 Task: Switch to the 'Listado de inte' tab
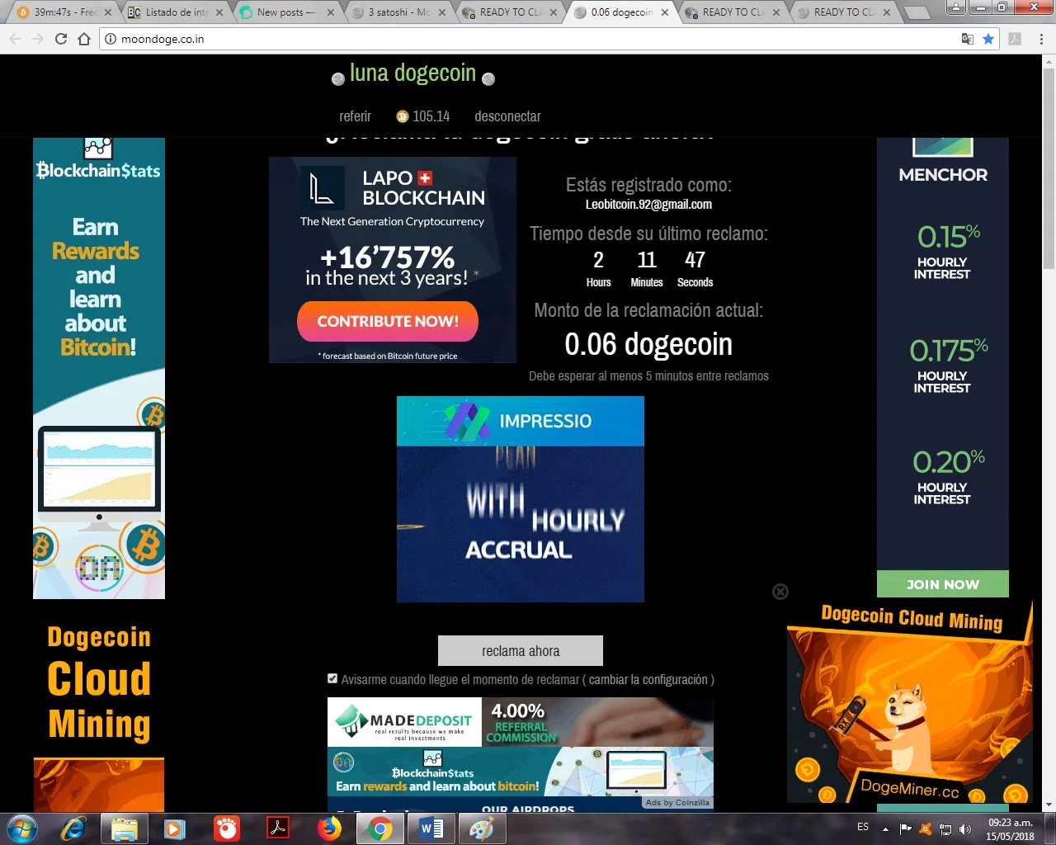[x=177, y=12]
